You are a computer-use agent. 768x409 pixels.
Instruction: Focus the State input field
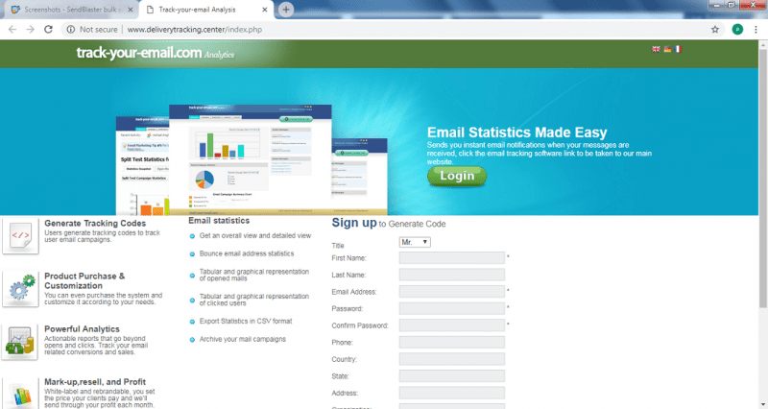point(451,376)
